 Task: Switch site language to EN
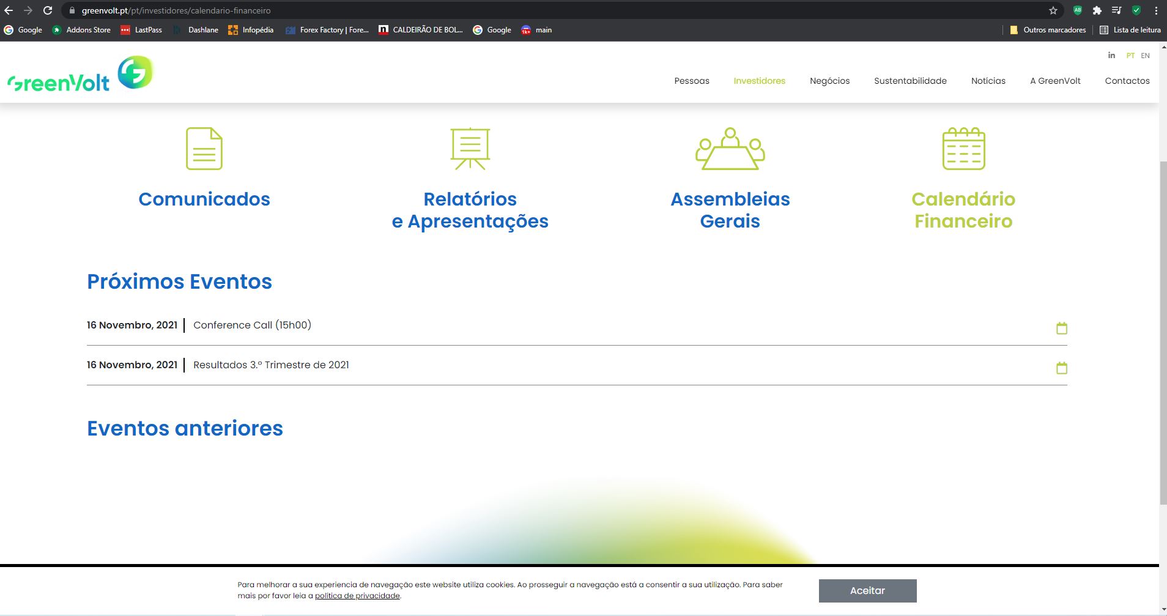pos(1145,56)
